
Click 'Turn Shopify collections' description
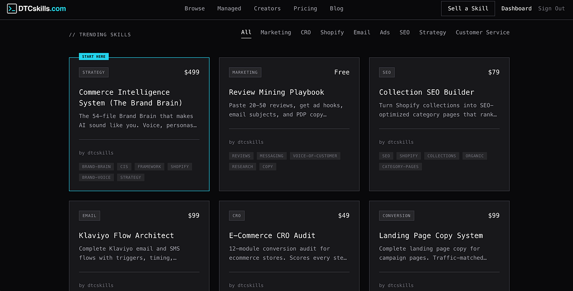click(x=438, y=110)
